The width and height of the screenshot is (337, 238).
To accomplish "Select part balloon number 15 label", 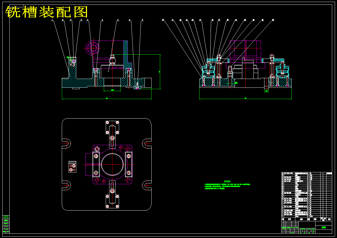I will coord(200,20).
